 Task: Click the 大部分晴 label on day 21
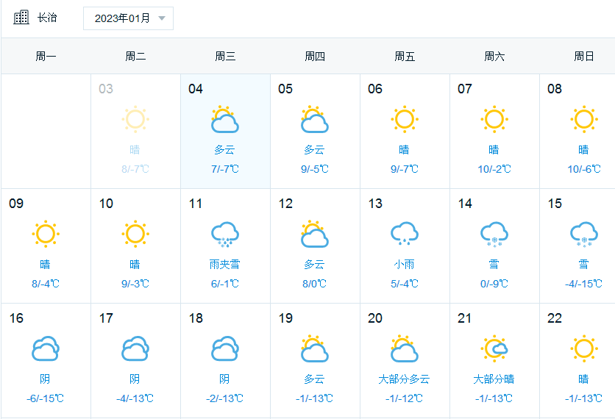point(494,379)
